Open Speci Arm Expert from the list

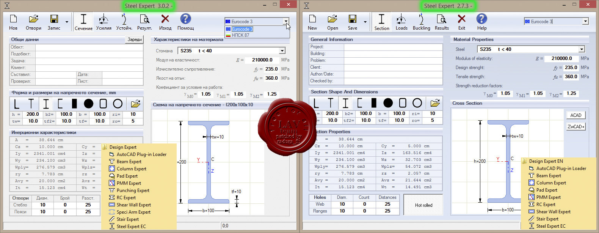coord(133,212)
